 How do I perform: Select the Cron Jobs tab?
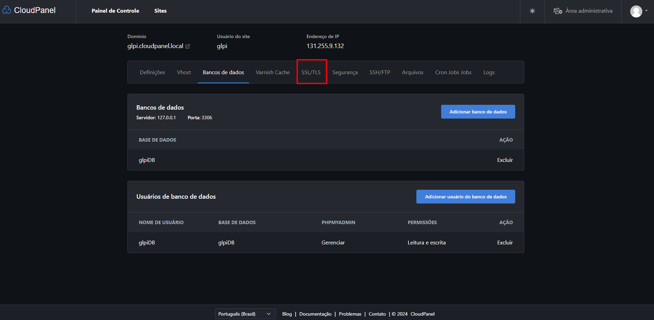[453, 72]
